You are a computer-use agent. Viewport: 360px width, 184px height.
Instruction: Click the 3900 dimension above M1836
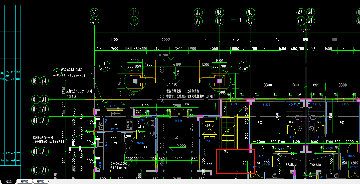(177, 106)
